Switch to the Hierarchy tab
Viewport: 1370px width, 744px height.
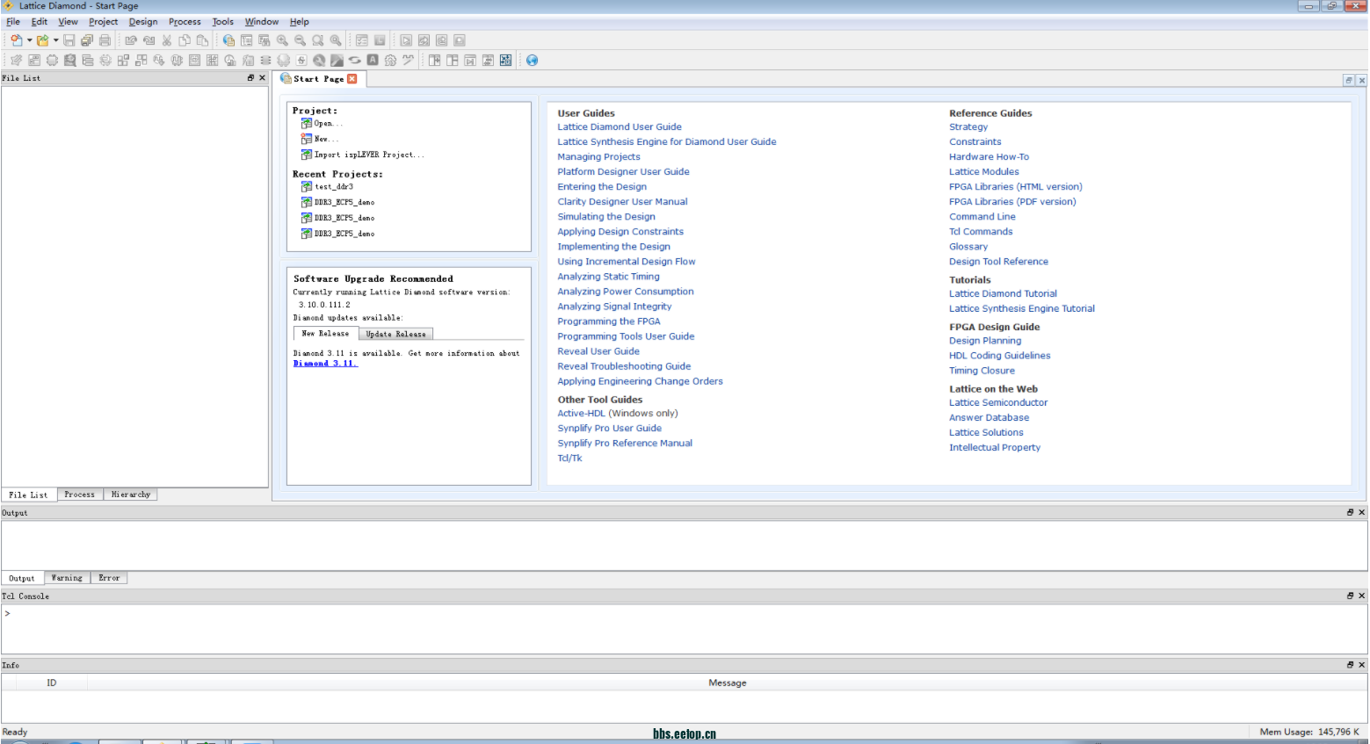[x=131, y=495]
